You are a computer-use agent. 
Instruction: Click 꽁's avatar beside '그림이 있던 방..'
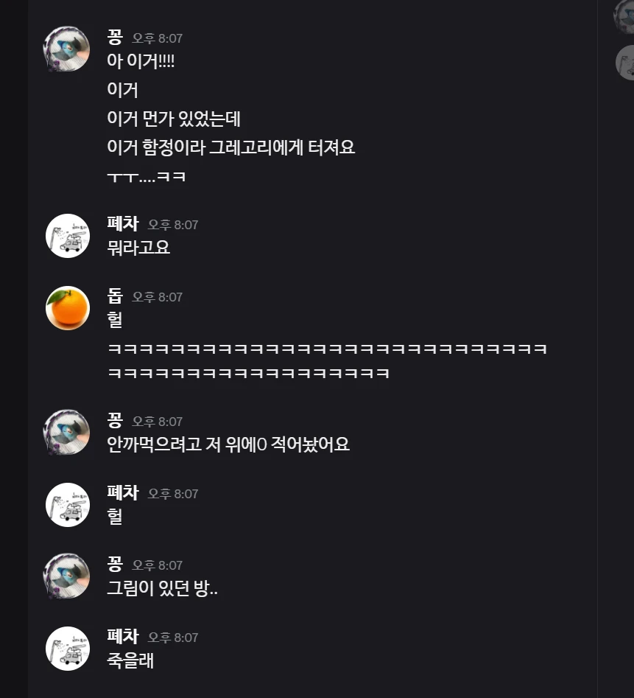tap(67, 576)
